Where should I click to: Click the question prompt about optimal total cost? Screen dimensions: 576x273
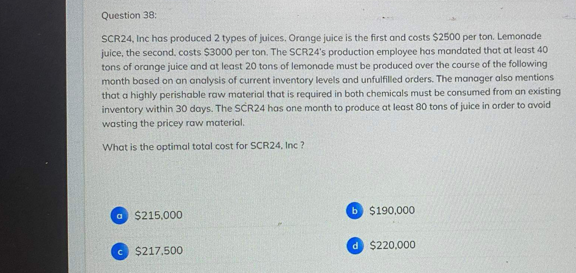click(202, 145)
